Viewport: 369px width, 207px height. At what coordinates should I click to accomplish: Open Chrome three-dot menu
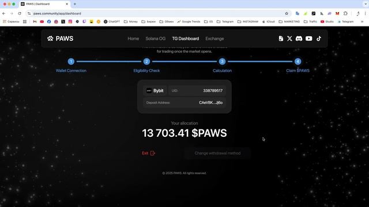365,14
